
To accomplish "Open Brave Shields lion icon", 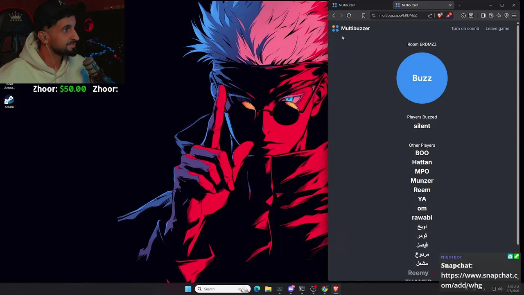I will pos(440,16).
